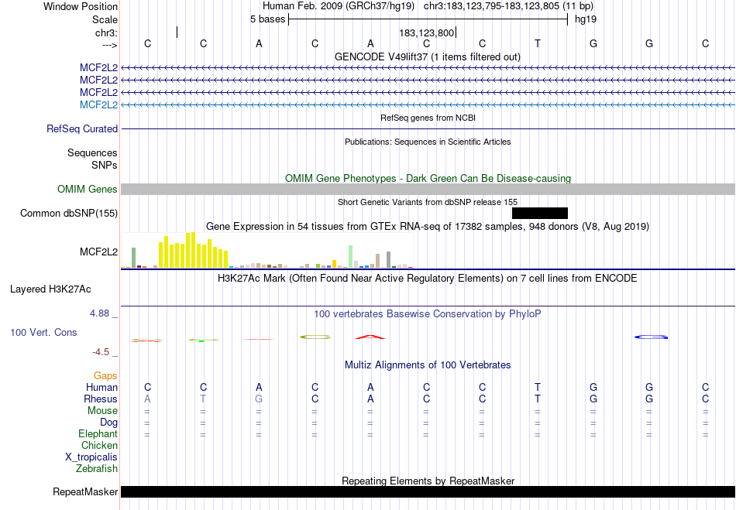Select the red A PhyloP conservation logo
Image resolution: width=736 pixels, height=510 pixels.
tap(370, 337)
